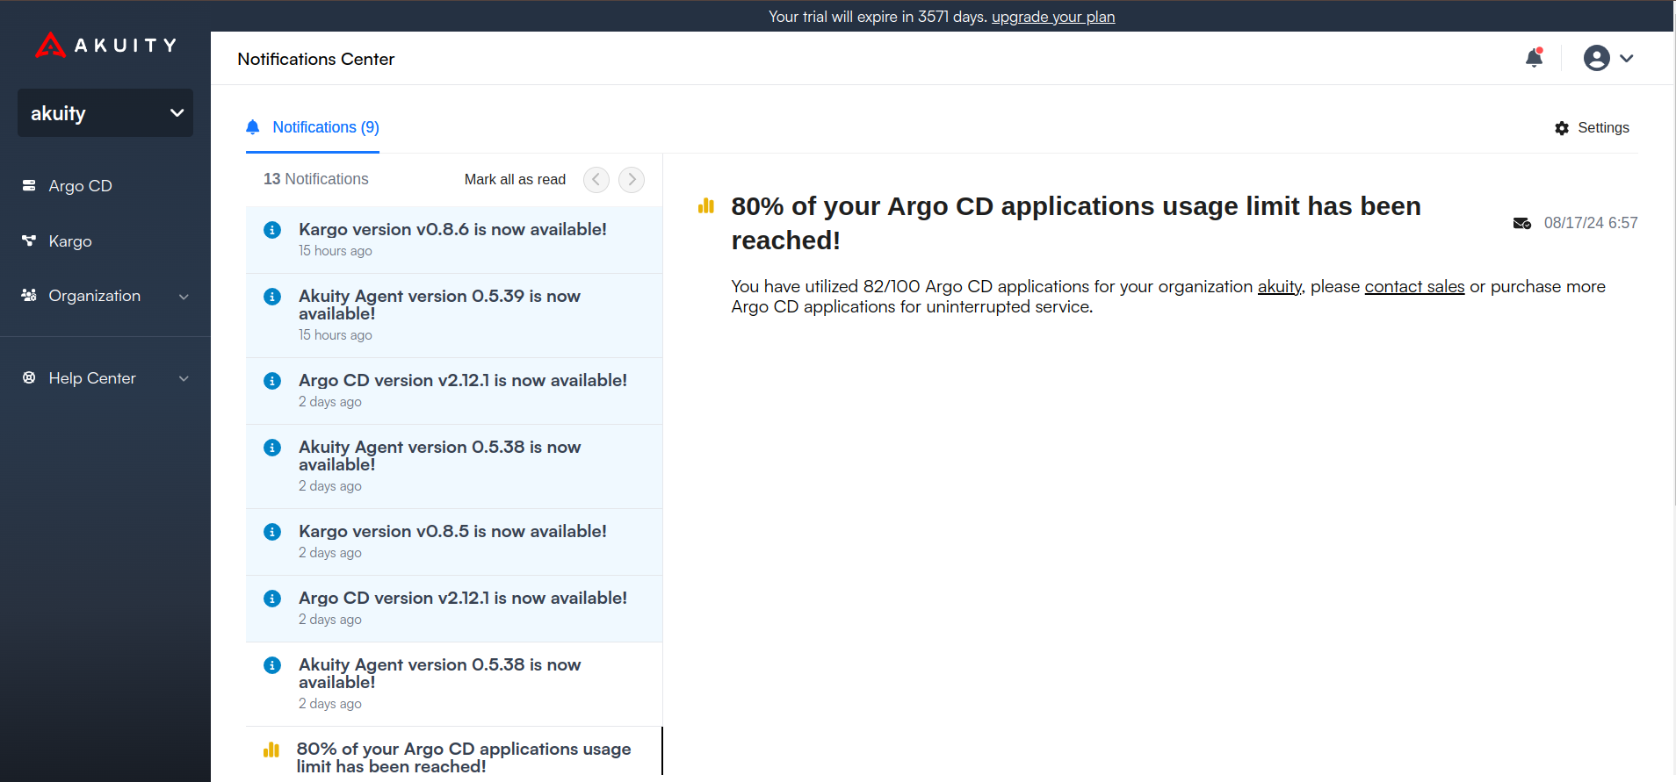Click usage bar-chart icon in list
Viewport: 1676px width, 782px height.
[271, 750]
